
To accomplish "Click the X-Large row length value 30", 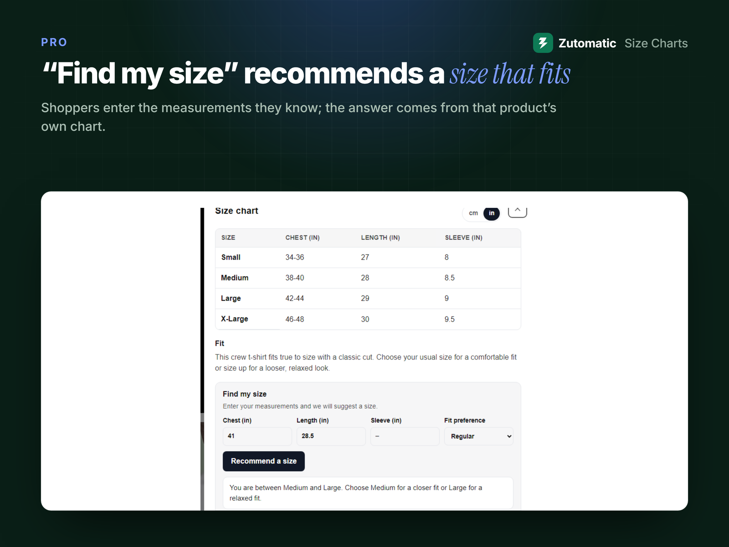I will click(365, 319).
